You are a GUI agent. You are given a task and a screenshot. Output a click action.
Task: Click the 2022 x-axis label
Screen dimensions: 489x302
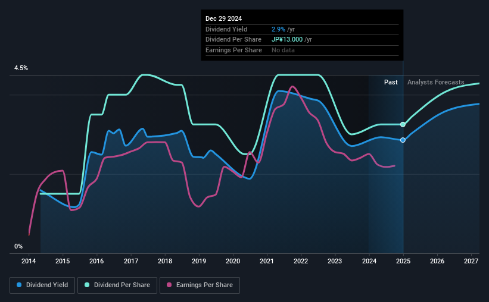tap(301, 261)
